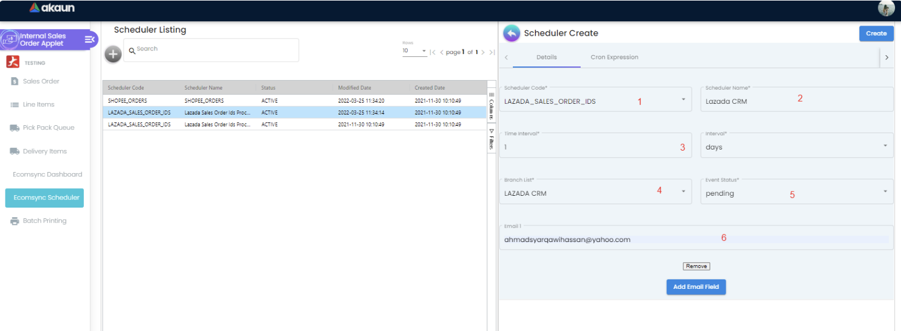
Task: Open the Event Status dropdown
Action: coord(885,192)
